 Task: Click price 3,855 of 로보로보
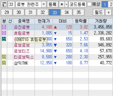pyautogui.click(x=47, y=45)
